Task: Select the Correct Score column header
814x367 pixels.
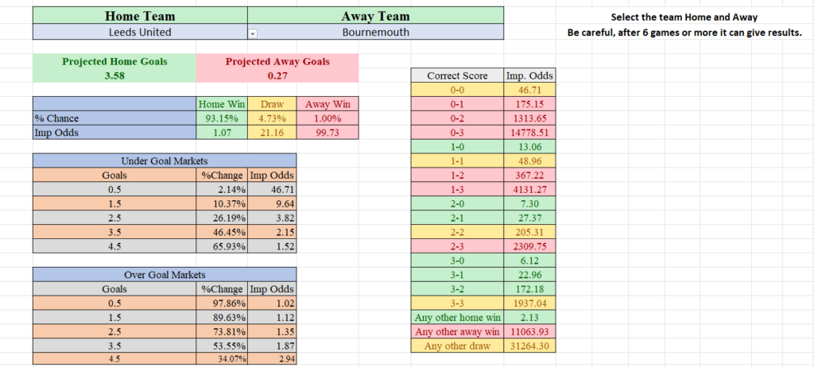Action: [457, 75]
